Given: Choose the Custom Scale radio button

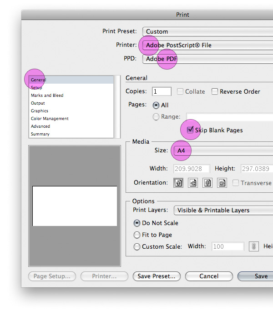Looking at the screenshot, I should click(x=137, y=247).
